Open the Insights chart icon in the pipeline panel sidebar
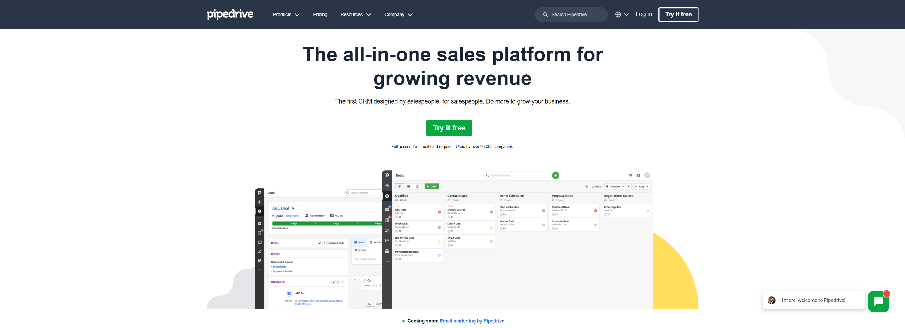Image resolution: width=905 pixels, height=328 pixels. [x=387, y=240]
